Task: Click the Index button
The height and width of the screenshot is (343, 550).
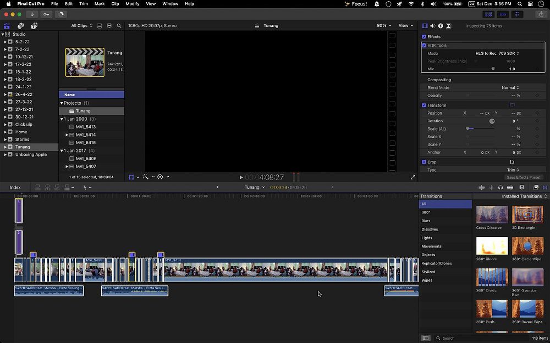Action: [x=15, y=188]
